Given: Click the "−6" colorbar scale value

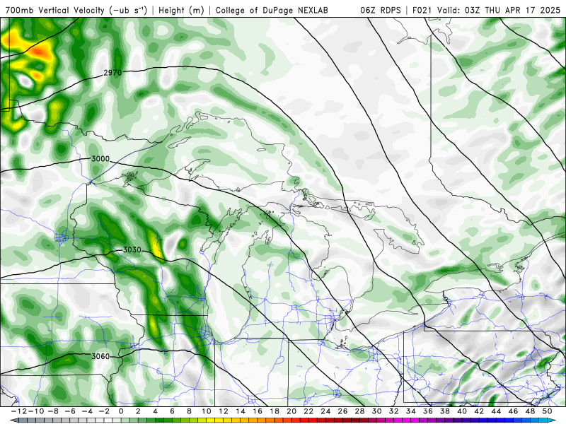Looking at the screenshot, I should (70, 411).
